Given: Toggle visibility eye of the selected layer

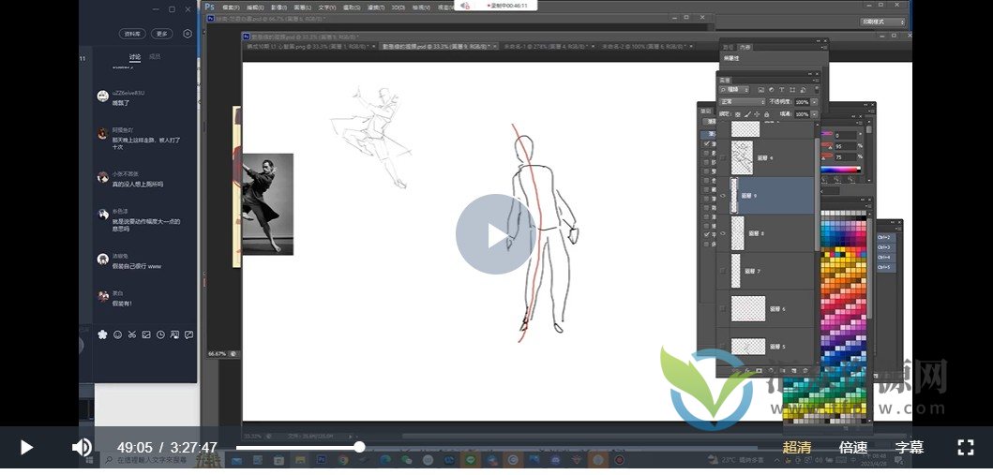Looking at the screenshot, I should point(722,196).
